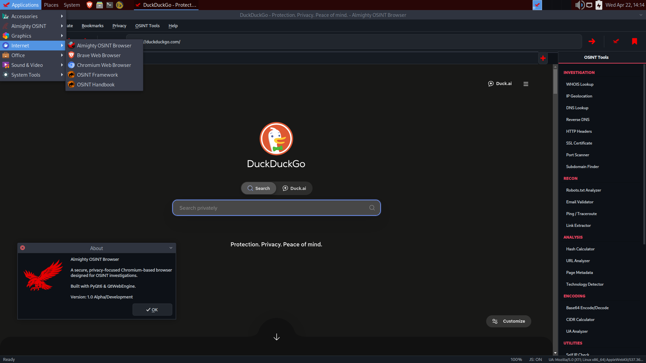
Task: Click OK in the About dialog
Action: click(152, 310)
